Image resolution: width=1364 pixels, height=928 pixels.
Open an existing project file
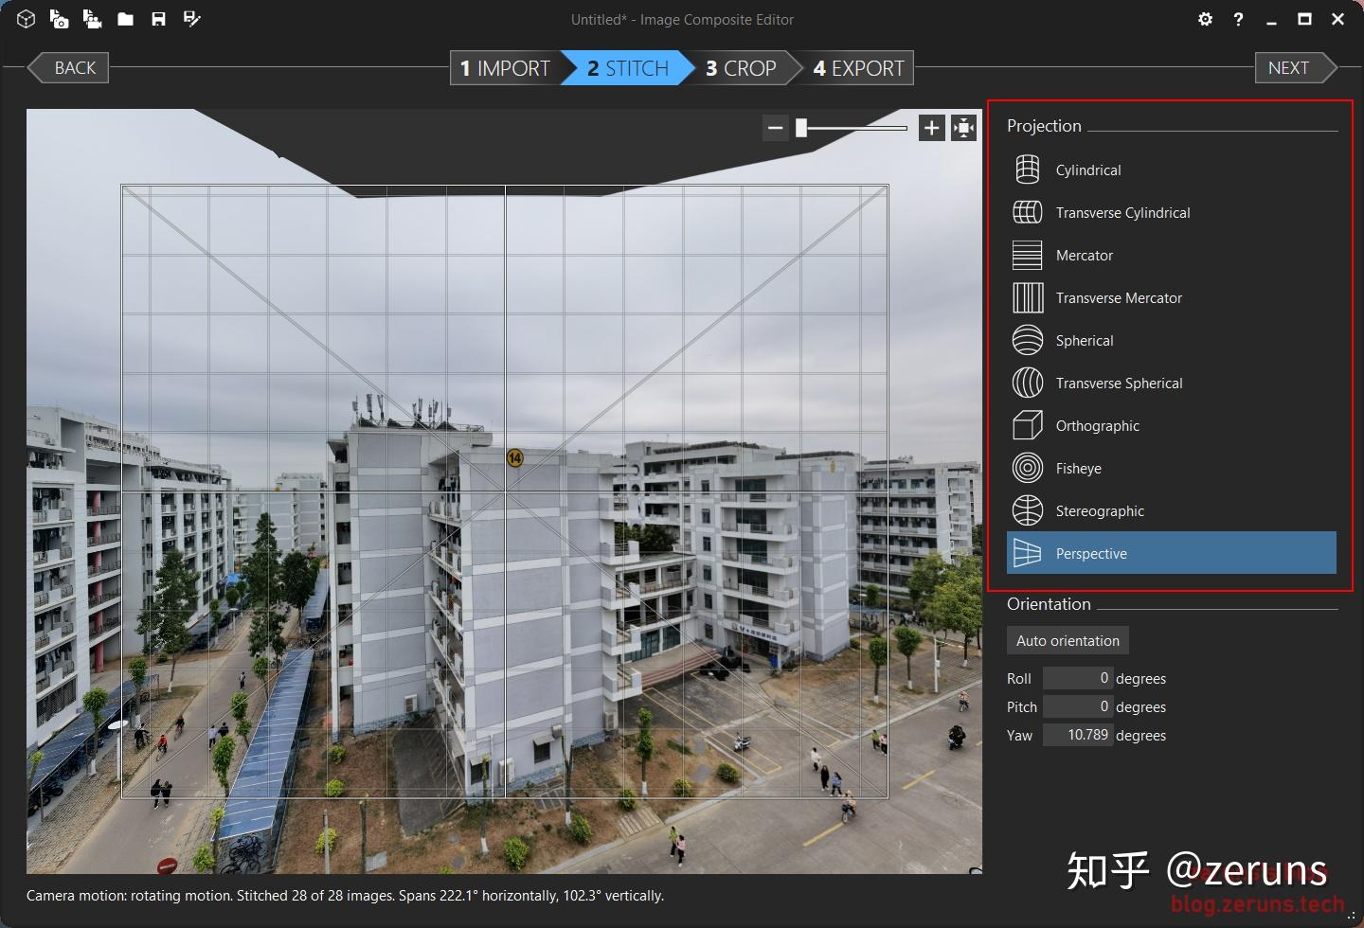(x=125, y=19)
